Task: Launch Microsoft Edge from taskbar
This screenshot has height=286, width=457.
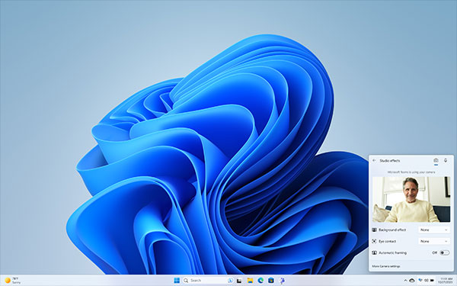Action: coord(260,281)
